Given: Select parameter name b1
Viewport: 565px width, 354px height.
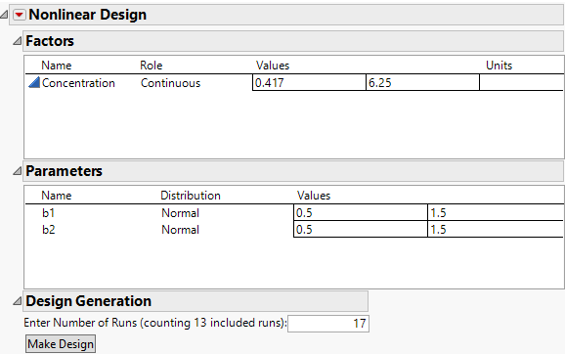Looking at the screenshot, I should point(48,212).
